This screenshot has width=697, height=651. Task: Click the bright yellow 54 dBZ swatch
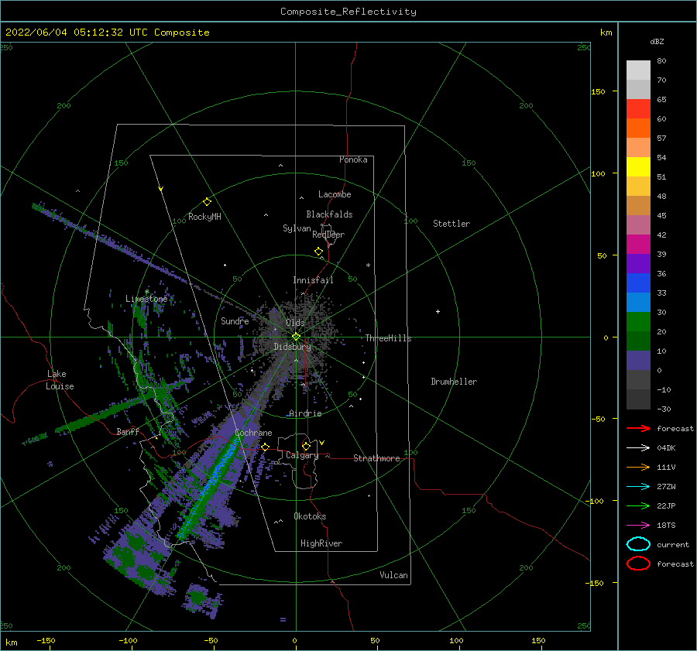(638, 167)
